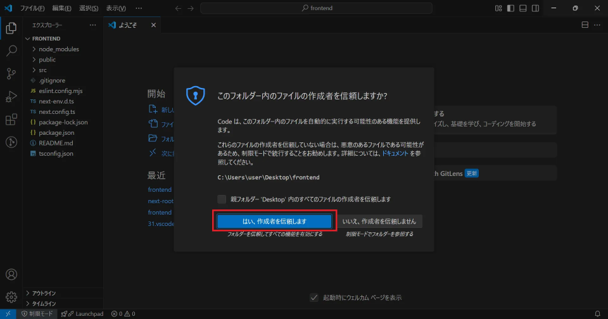Viewport: 608px width, 319px height.
Task: Open next.config.ts in the explorer
Action: pyautogui.click(x=63, y=112)
